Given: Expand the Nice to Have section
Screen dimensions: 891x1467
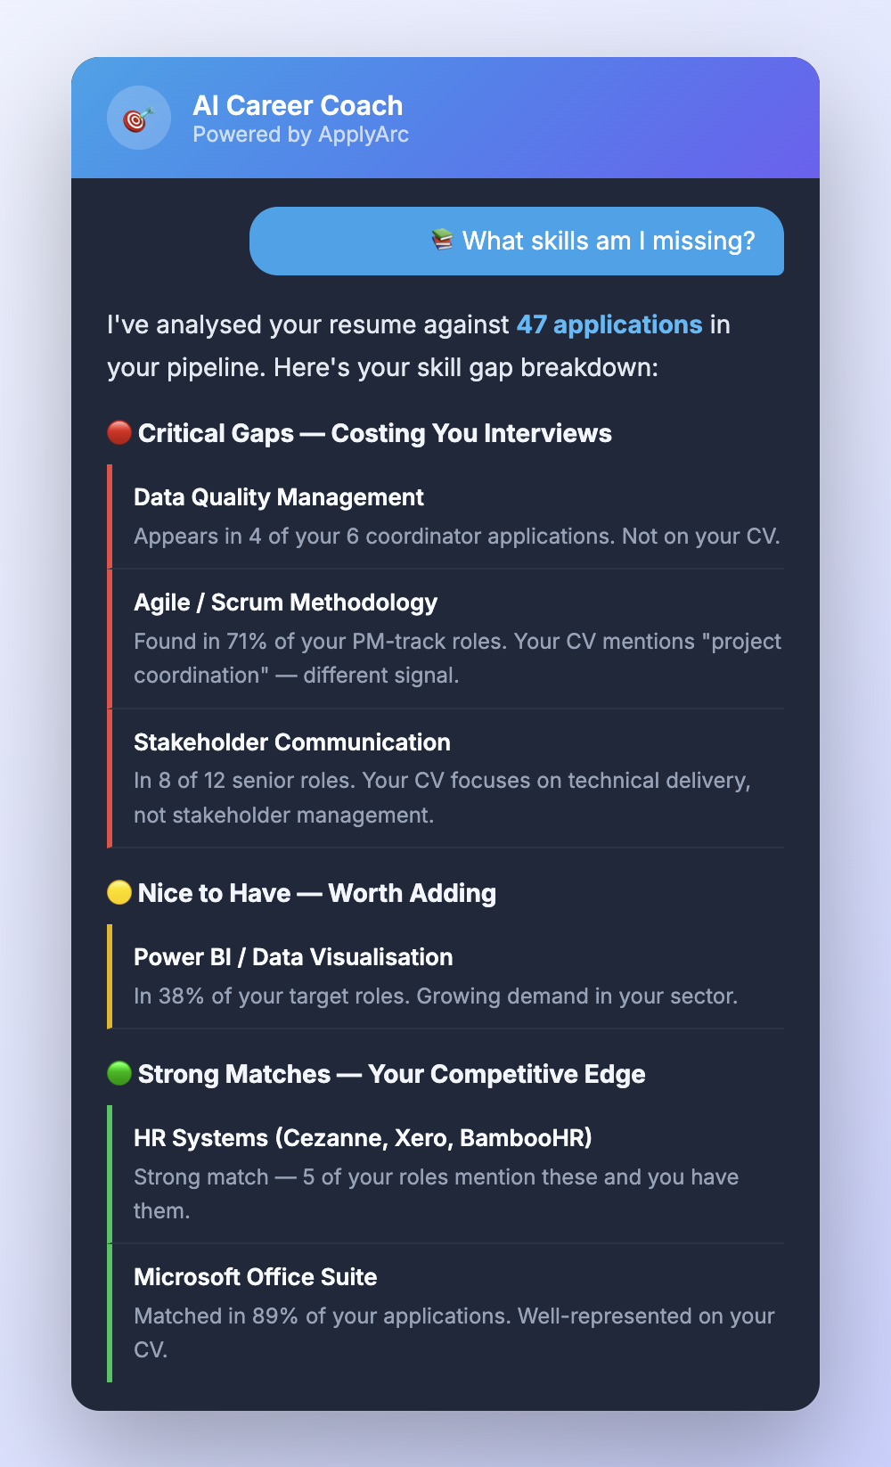Looking at the screenshot, I should (316, 892).
